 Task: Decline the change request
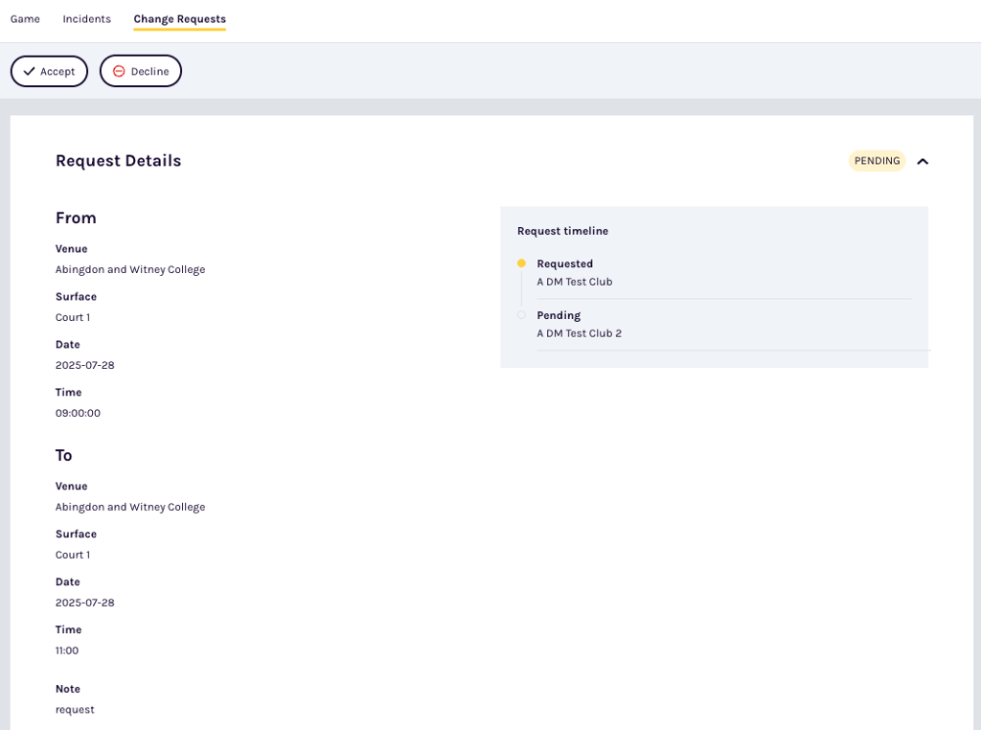(141, 72)
